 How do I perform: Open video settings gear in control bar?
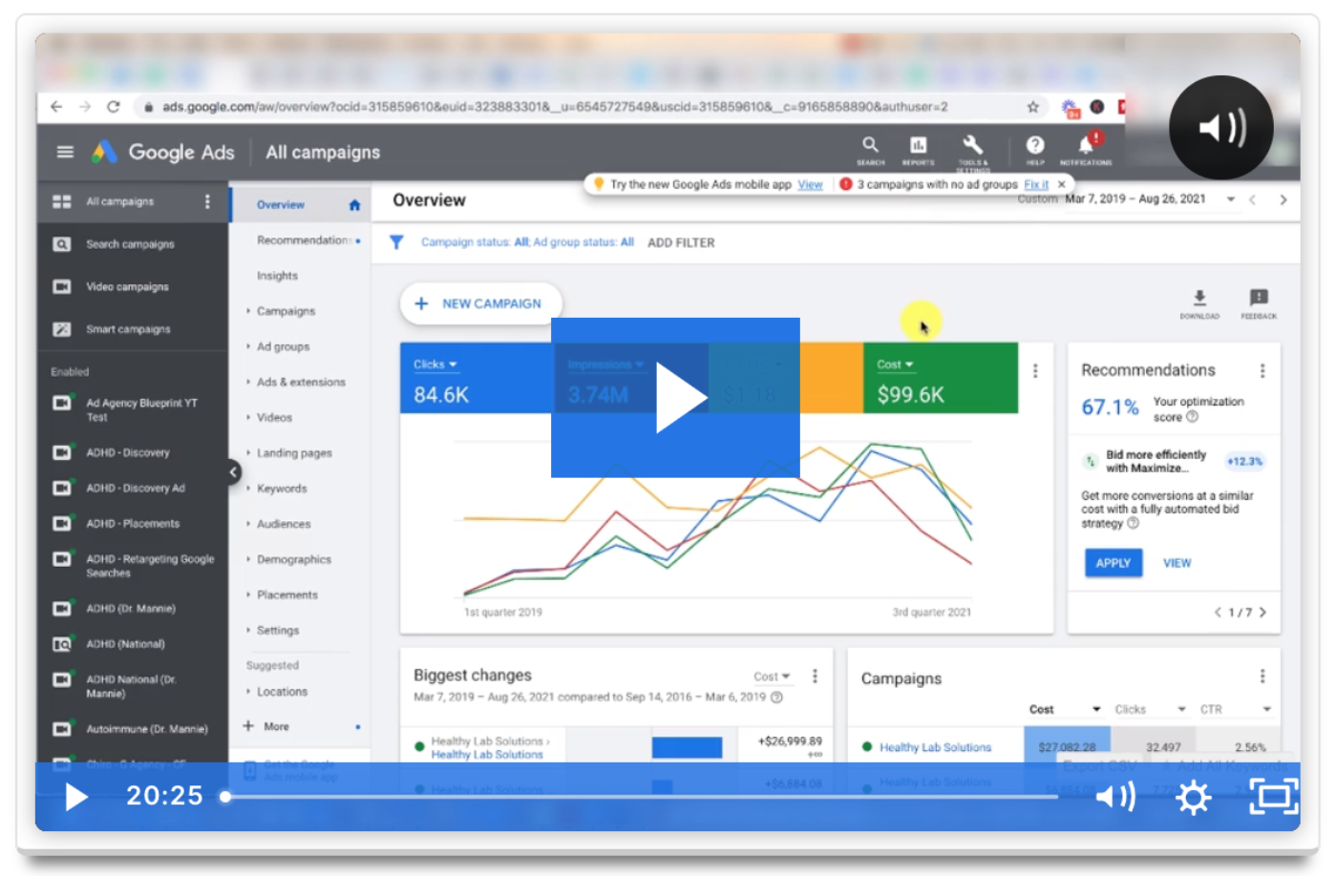point(1194,797)
